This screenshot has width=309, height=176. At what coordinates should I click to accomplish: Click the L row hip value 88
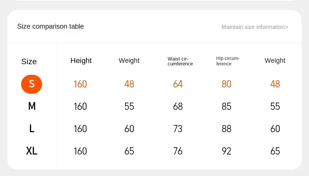tap(226, 129)
